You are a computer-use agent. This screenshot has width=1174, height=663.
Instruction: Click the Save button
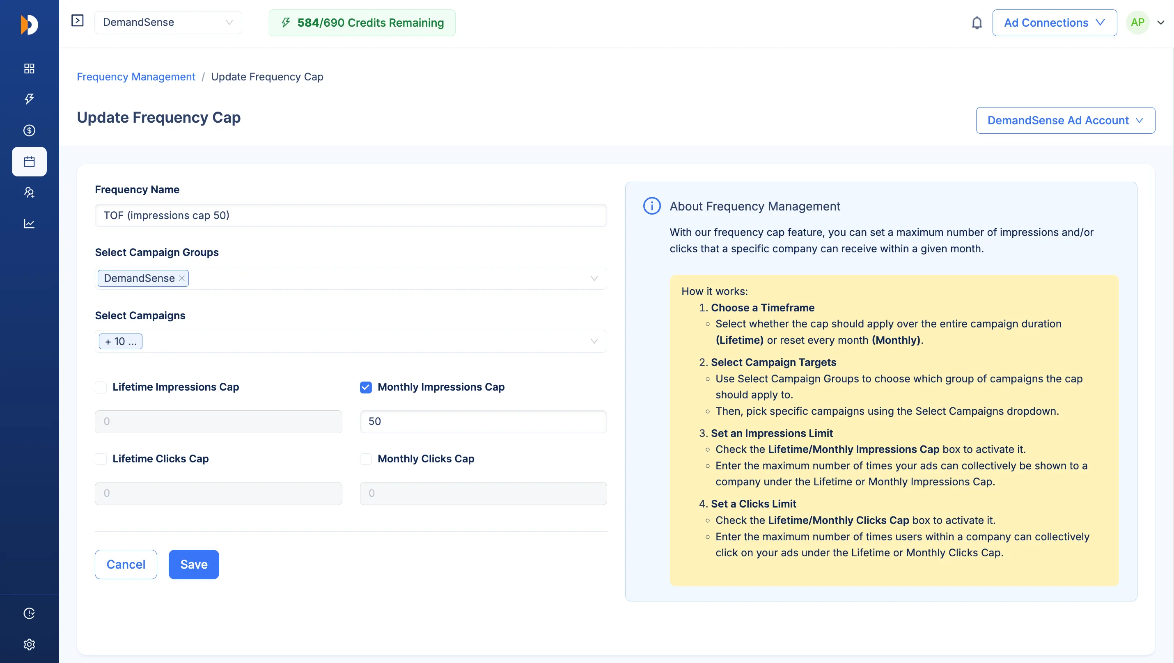[x=194, y=565]
